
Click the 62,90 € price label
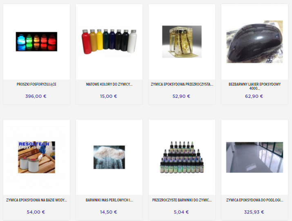[x=254, y=96]
